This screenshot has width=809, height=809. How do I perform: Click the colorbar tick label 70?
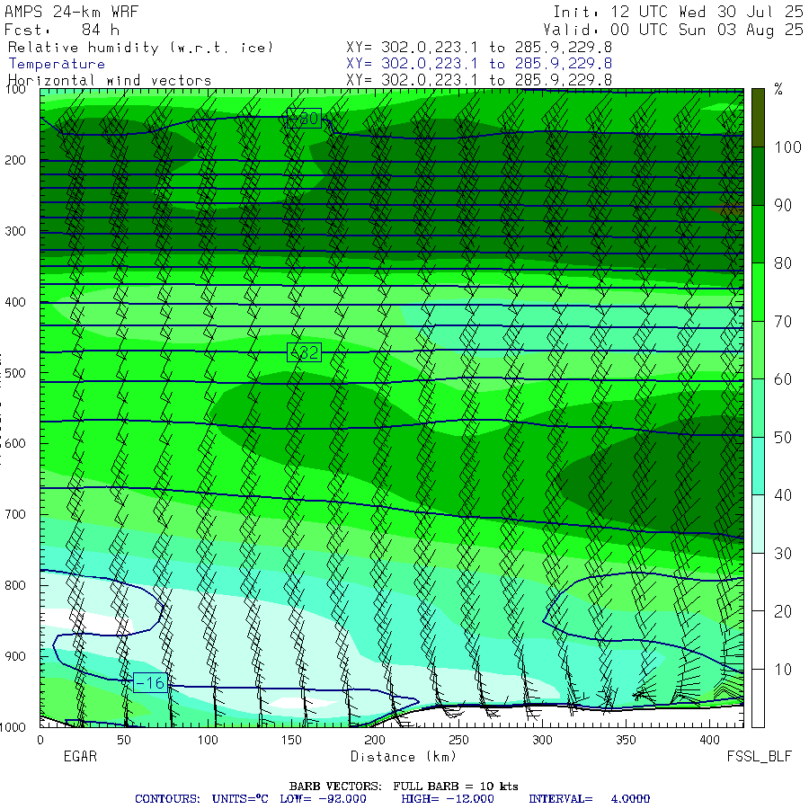click(783, 322)
